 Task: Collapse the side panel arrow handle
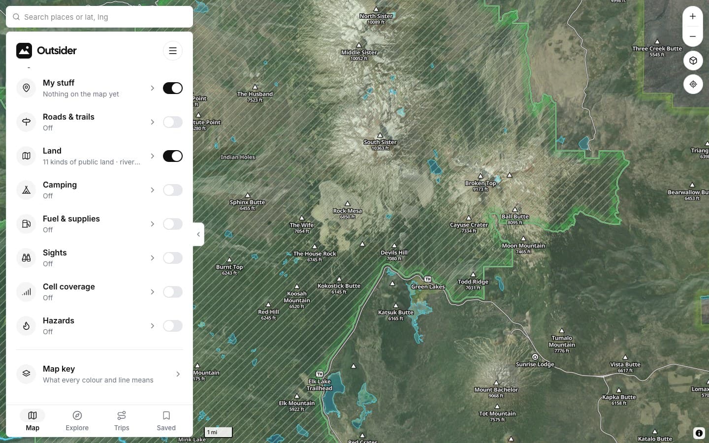click(x=198, y=234)
